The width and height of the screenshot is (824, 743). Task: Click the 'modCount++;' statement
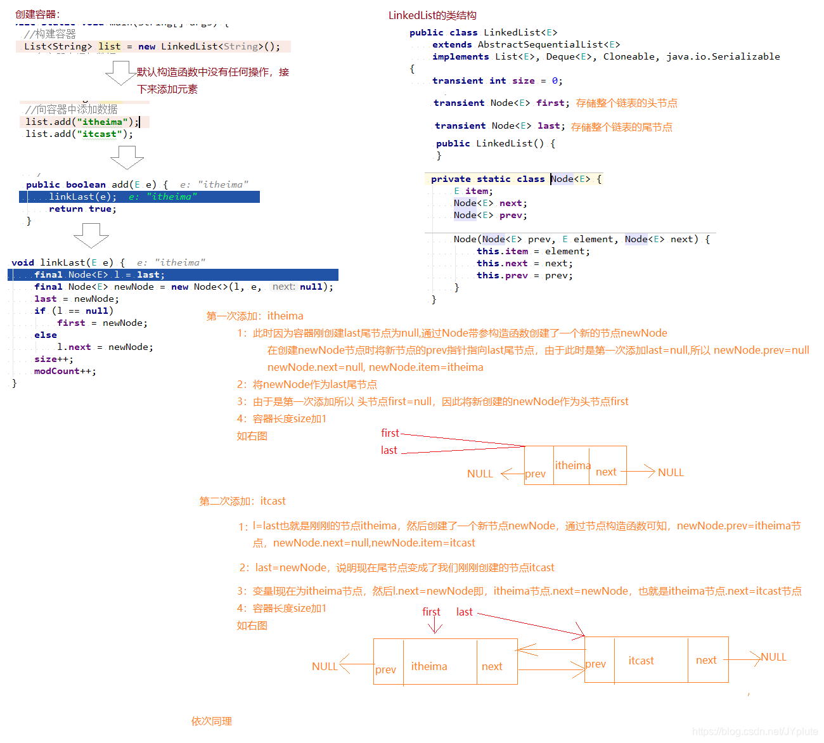(x=65, y=371)
